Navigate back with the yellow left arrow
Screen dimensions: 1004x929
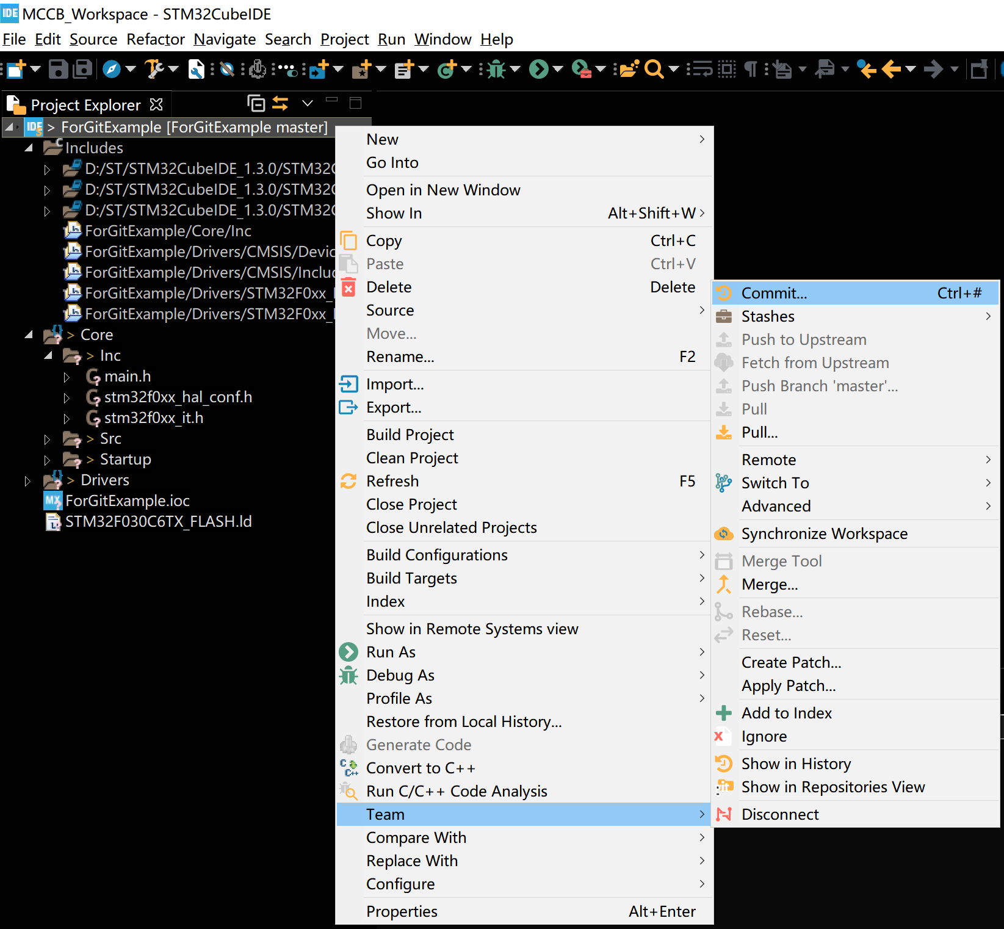(890, 69)
